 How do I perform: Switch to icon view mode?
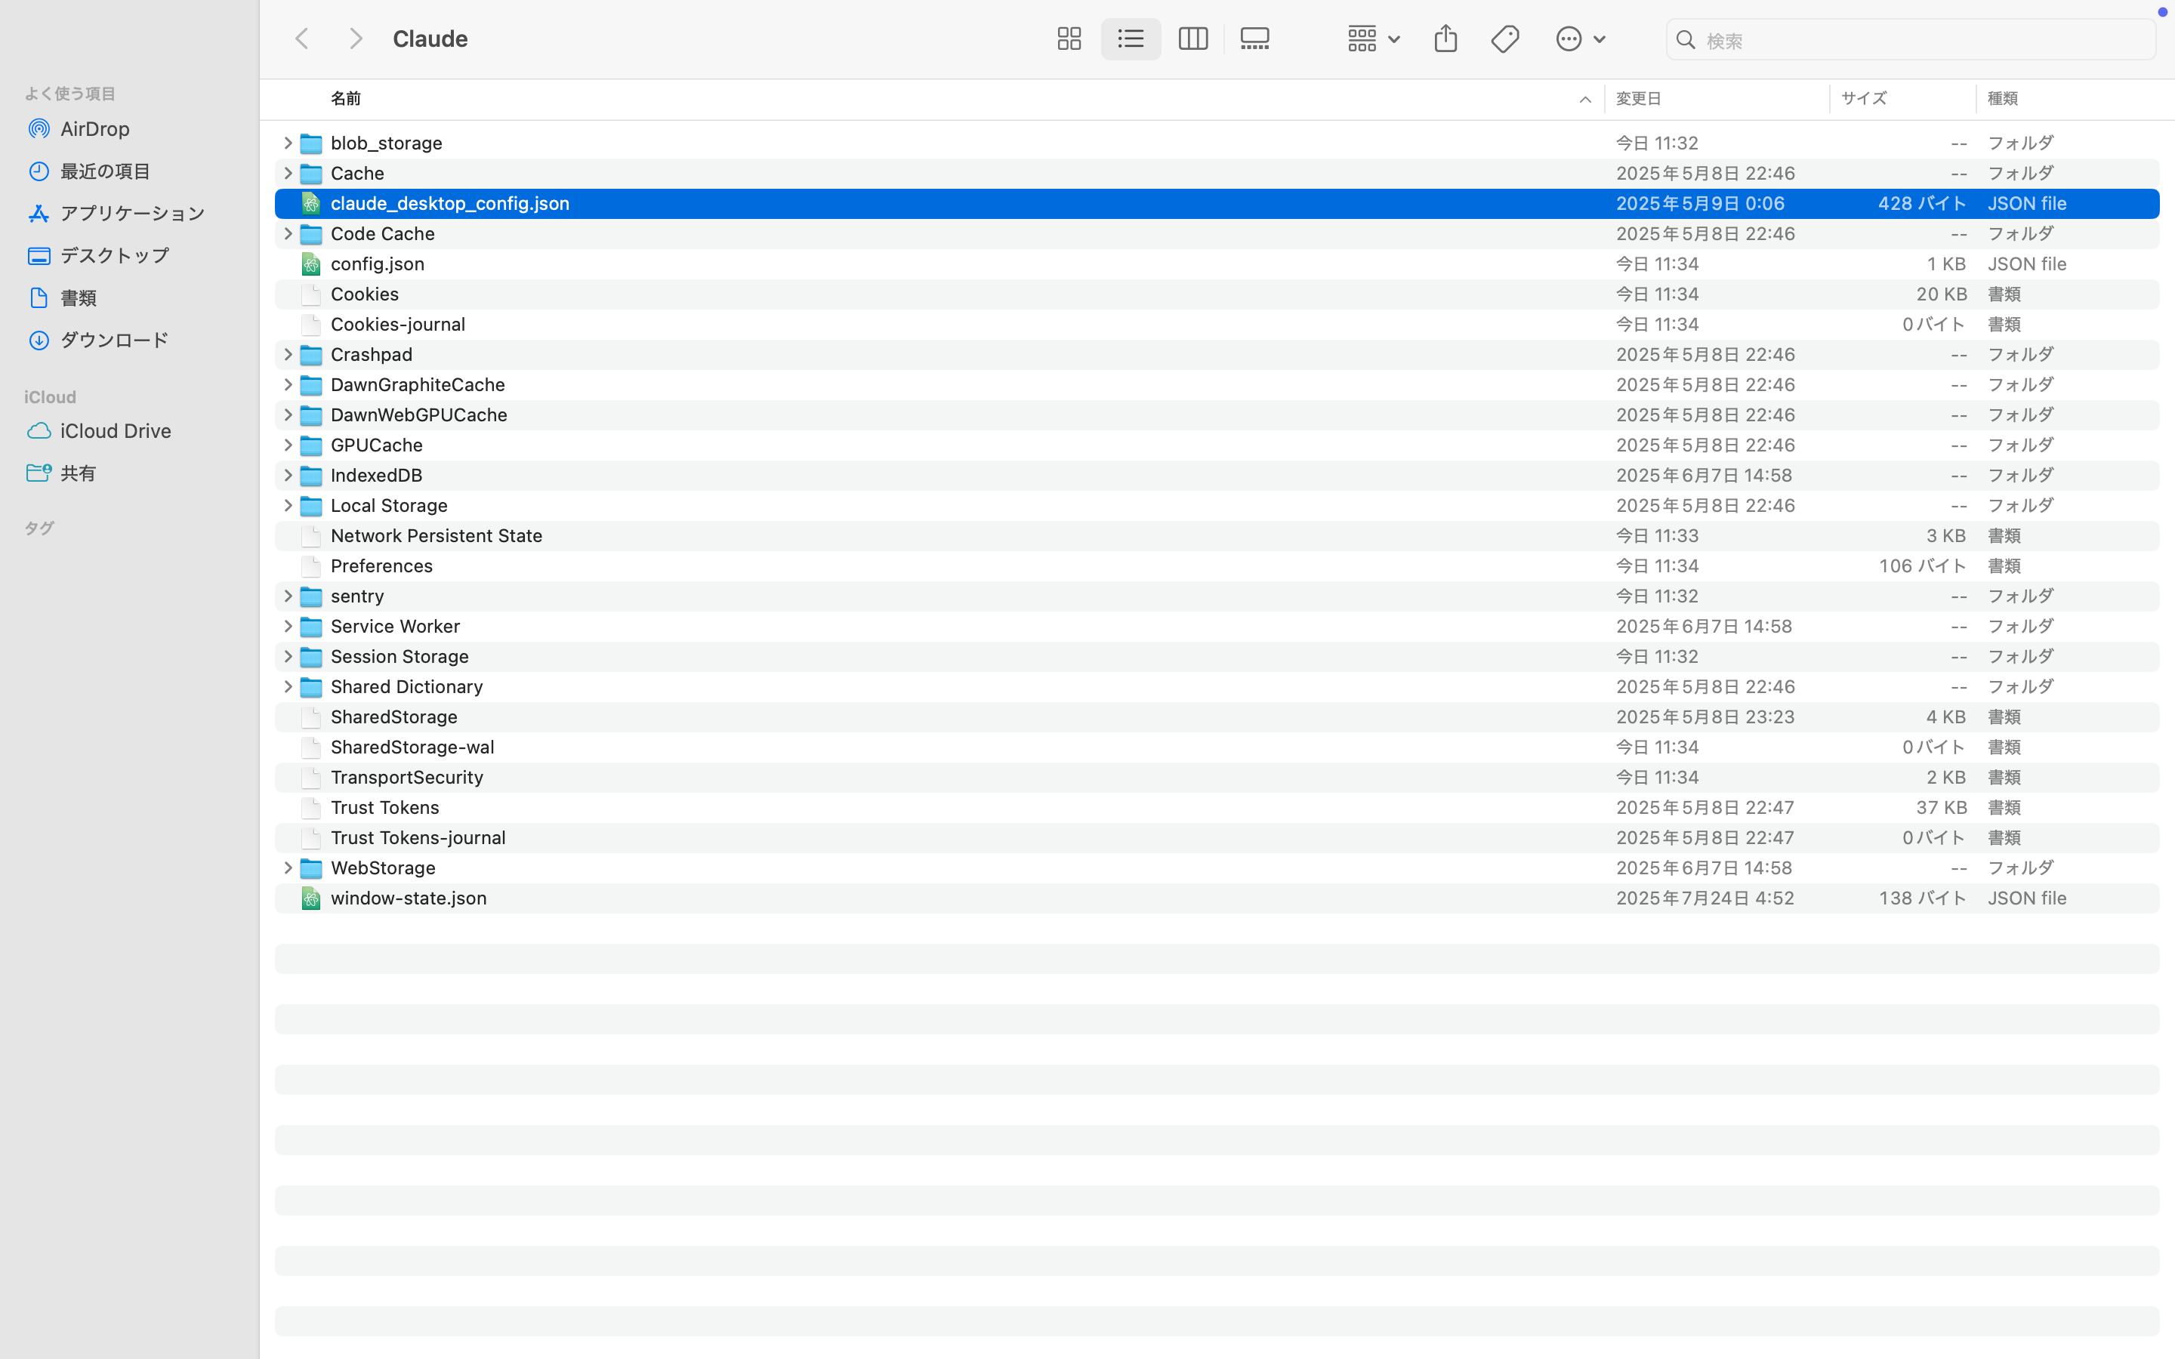[1069, 39]
